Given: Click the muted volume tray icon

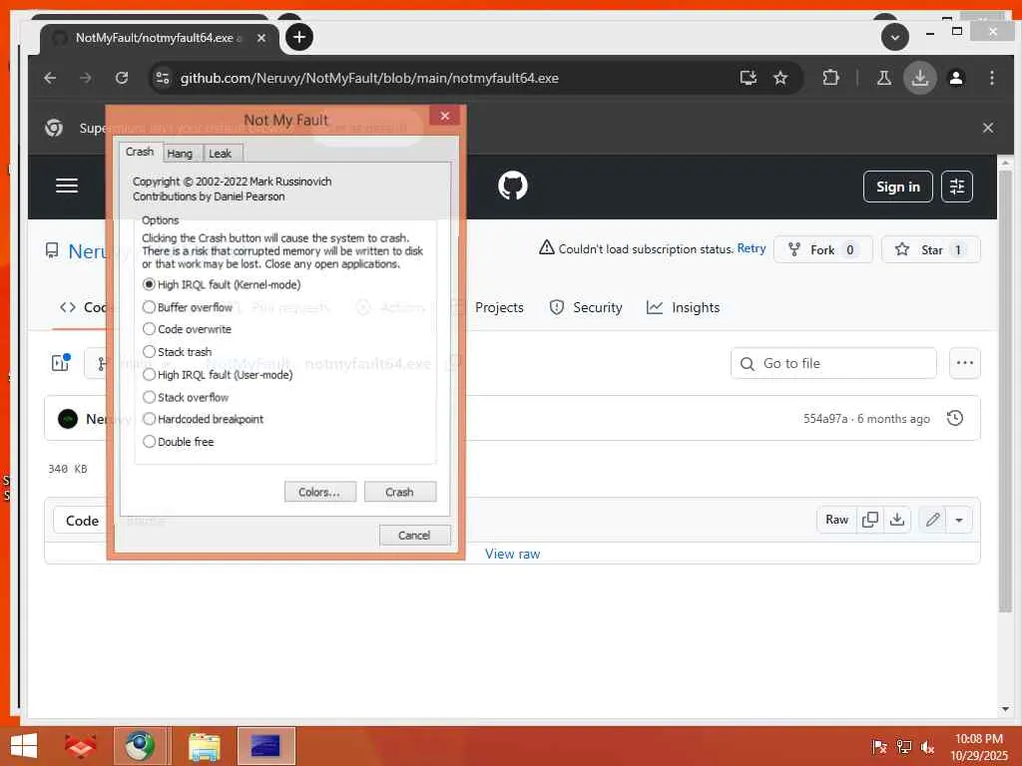Looking at the screenshot, I should 927,747.
